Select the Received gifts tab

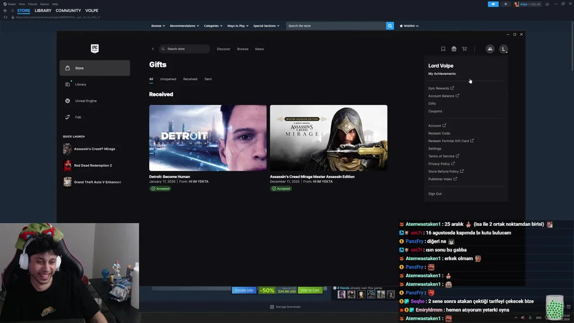coord(190,79)
